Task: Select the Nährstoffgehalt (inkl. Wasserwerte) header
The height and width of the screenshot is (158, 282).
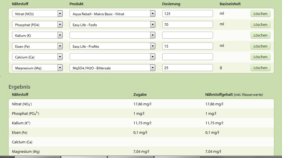Action: (x=234, y=95)
